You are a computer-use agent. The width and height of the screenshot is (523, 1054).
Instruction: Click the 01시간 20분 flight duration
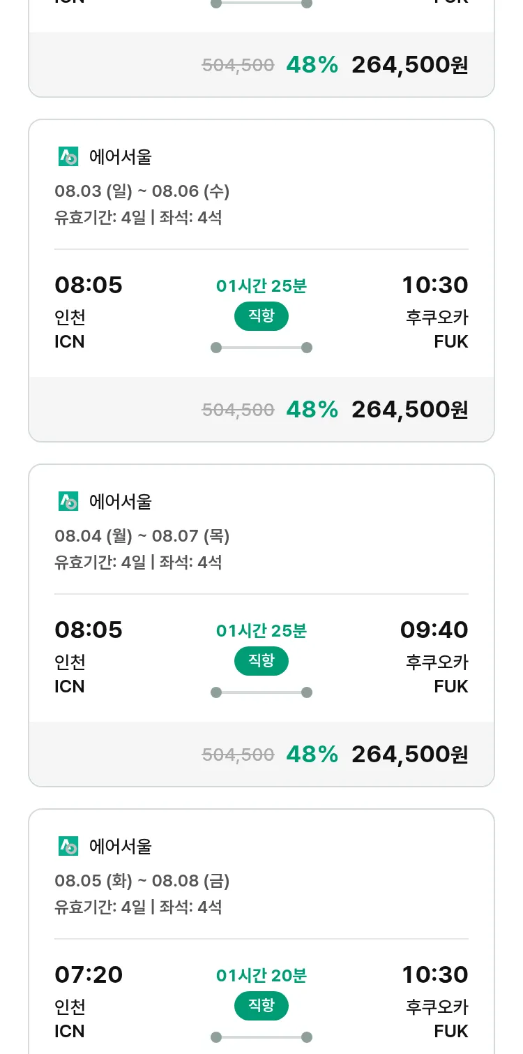tap(261, 975)
